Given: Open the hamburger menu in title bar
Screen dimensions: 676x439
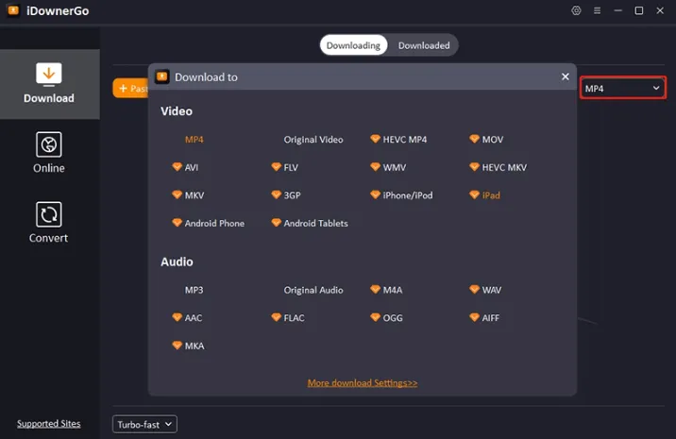Looking at the screenshot, I should 597,10.
